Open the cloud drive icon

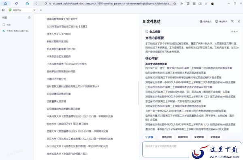[27, 3]
